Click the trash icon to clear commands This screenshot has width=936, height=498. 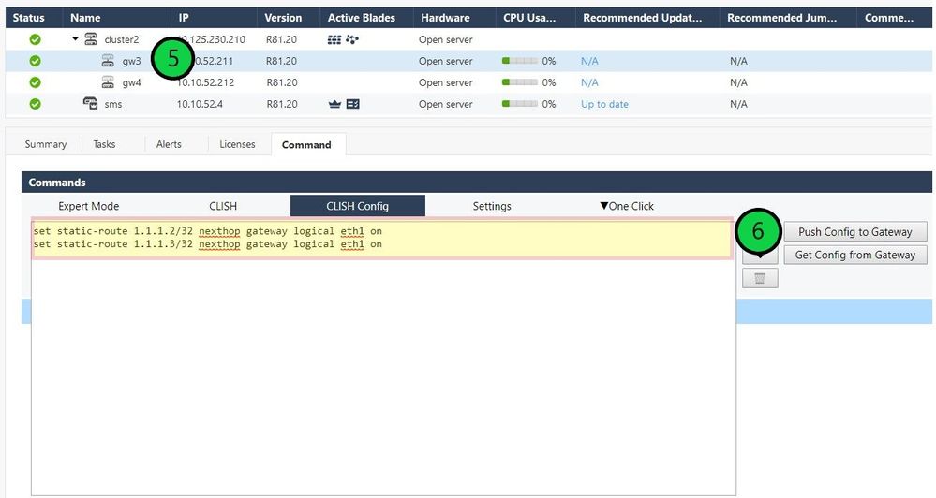760,278
